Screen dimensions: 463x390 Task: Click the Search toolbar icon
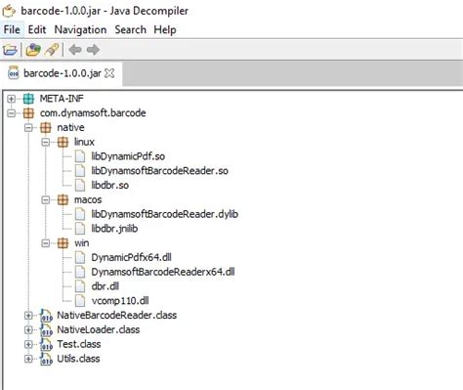click(x=52, y=50)
